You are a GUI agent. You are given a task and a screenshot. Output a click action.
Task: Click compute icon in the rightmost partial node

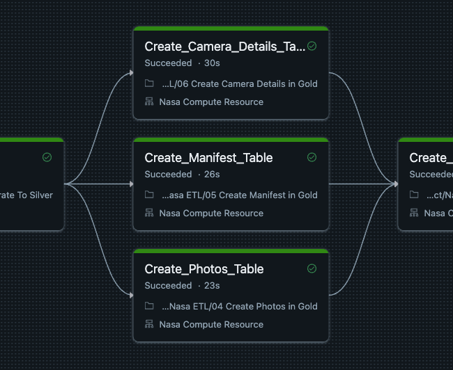(x=414, y=213)
